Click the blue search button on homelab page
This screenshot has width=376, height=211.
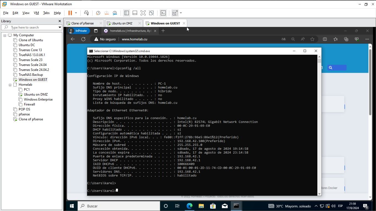[337, 68]
